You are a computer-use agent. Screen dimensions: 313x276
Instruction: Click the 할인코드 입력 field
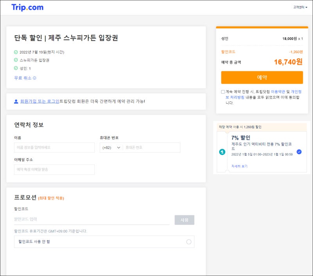[x=92, y=219]
